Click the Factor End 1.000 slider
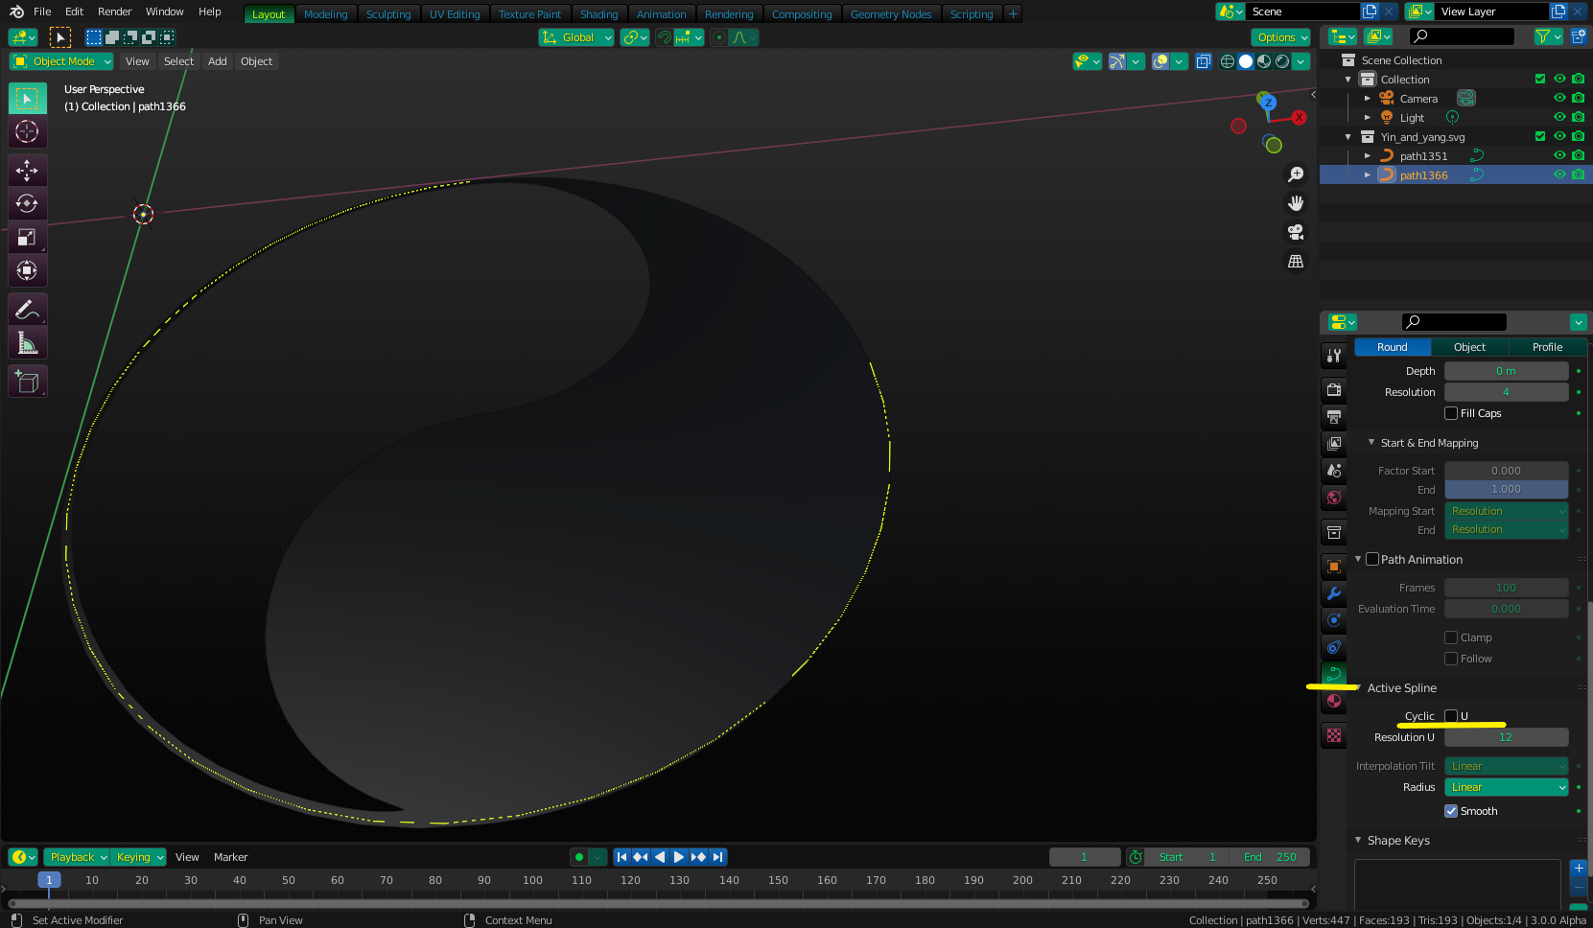This screenshot has height=928, width=1593. click(1507, 489)
